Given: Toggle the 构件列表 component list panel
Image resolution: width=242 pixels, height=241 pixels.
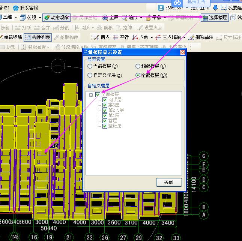Looking at the screenshot, I should click(x=38, y=37).
